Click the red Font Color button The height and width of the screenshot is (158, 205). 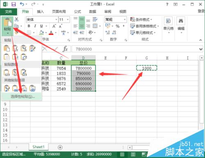51,32
